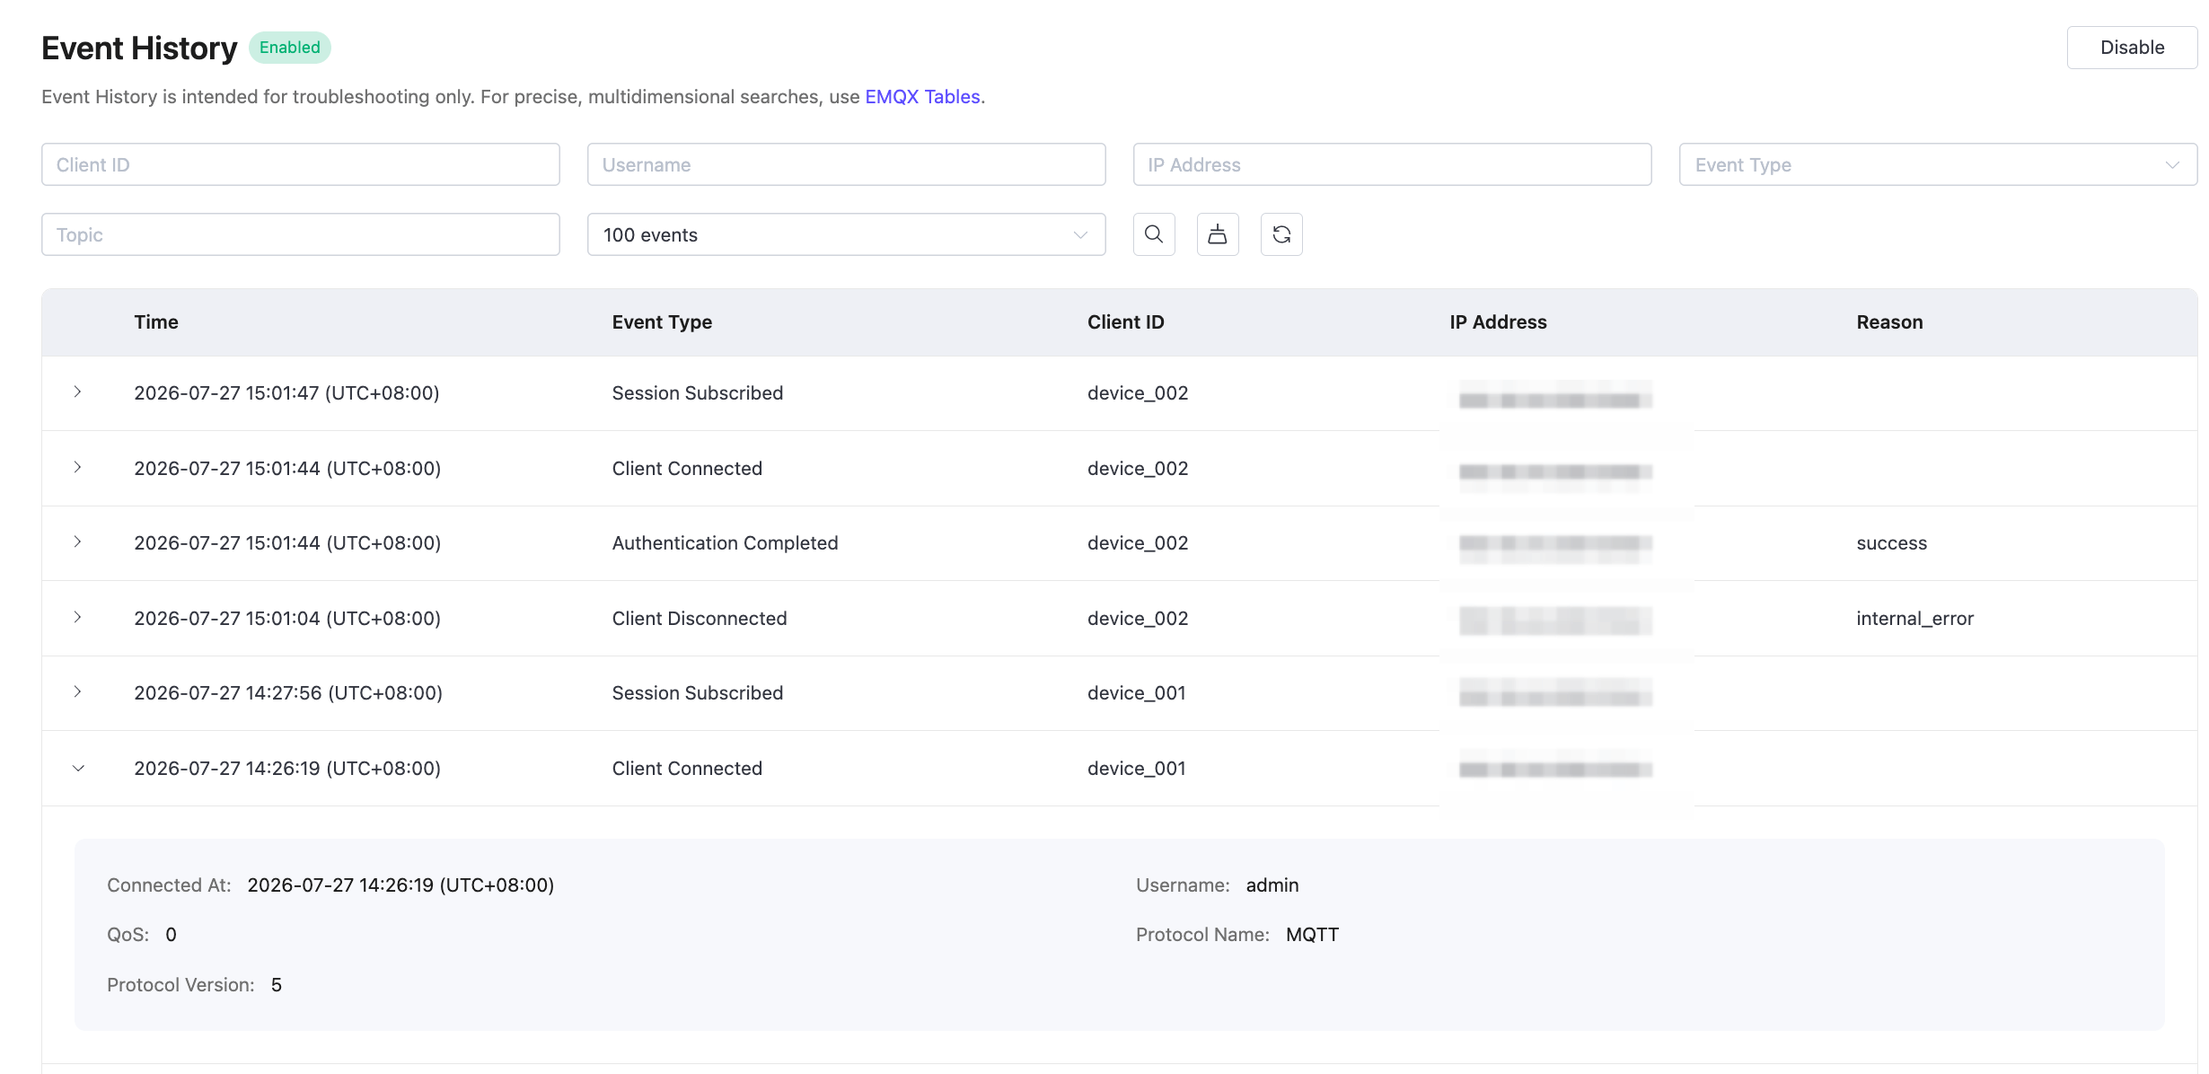Screen dimensions: 2209x1074
Task: Click 'Authentication Completed' event type cell
Action: pos(725,543)
